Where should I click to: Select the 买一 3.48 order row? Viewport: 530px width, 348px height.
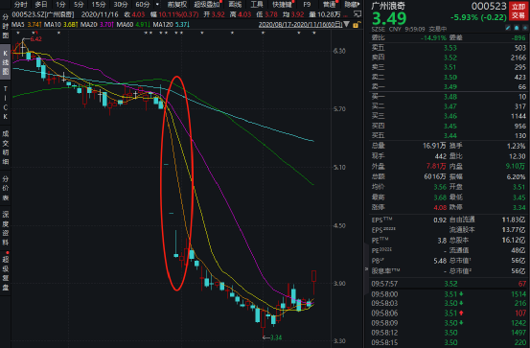449,97
